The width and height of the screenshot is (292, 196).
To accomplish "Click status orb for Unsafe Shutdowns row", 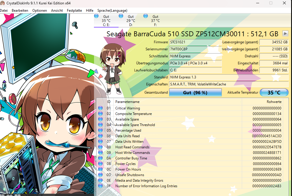I will point(100,175).
